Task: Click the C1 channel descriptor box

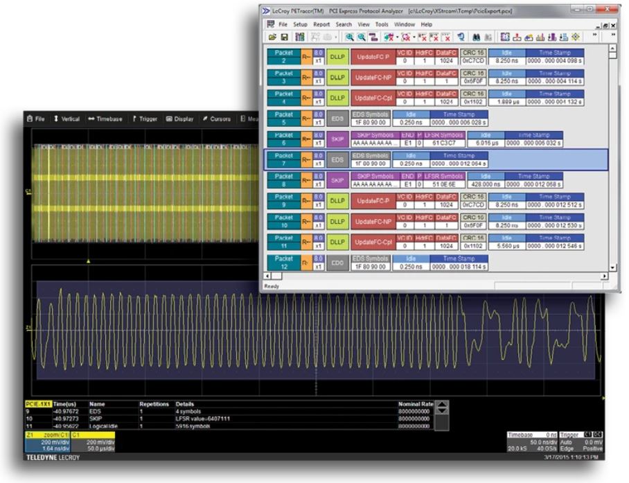Action: pos(93,441)
